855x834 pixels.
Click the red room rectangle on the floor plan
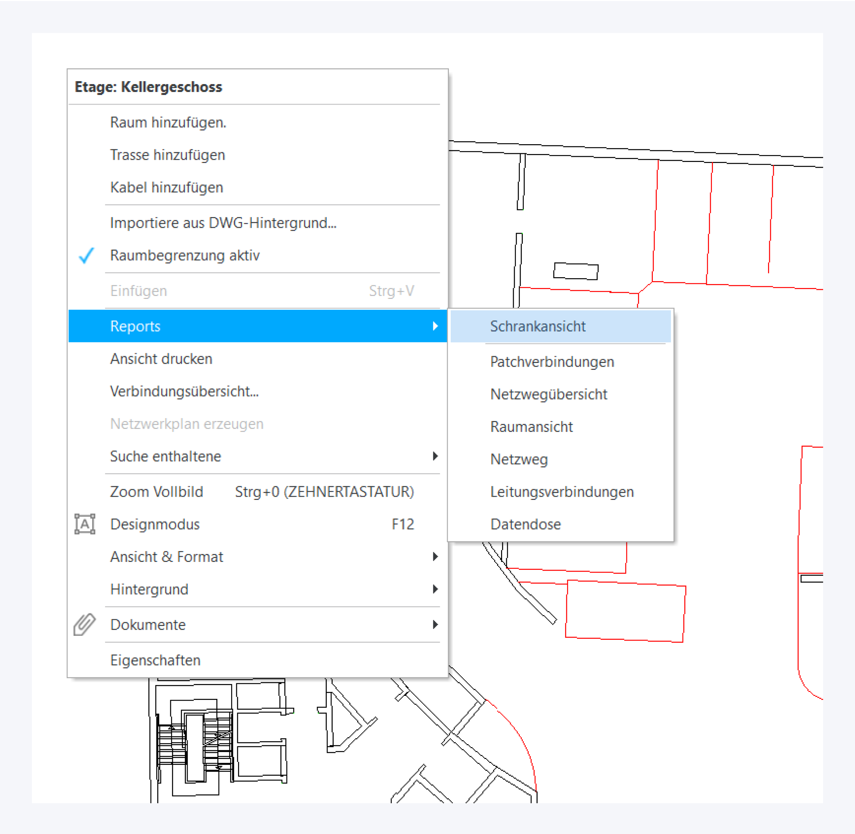(x=625, y=612)
